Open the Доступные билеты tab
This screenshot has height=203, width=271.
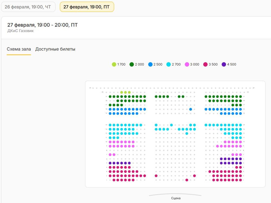tap(55, 49)
